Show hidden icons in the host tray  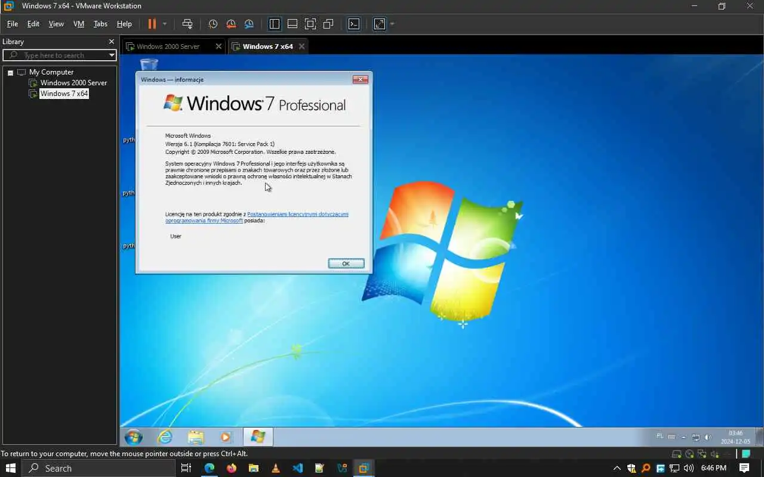(x=617, y=468)
